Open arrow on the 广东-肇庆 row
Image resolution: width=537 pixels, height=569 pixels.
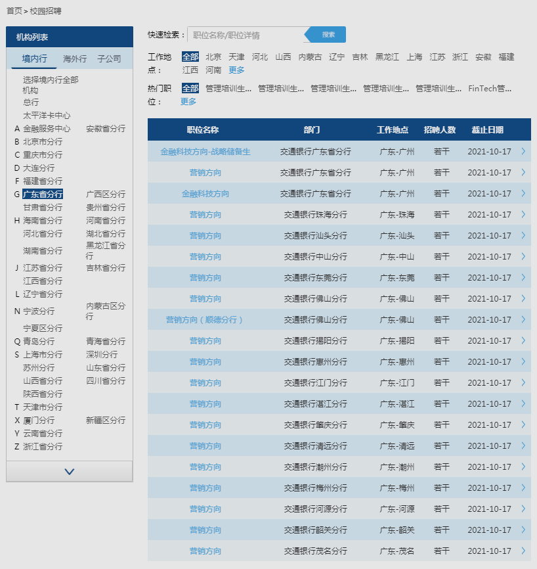[x=523, y=425]
